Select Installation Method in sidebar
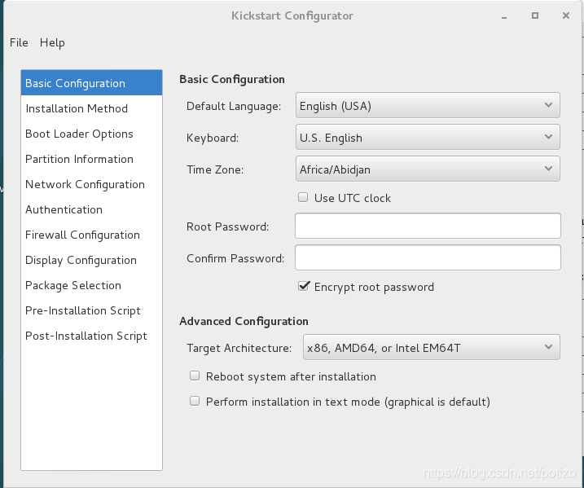The image size is (584, 488). [x=77, y=108]
